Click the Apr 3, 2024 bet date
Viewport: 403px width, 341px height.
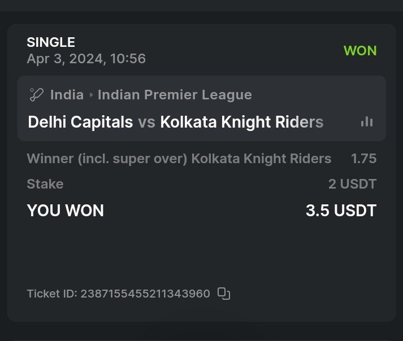(x=86, y=58)
